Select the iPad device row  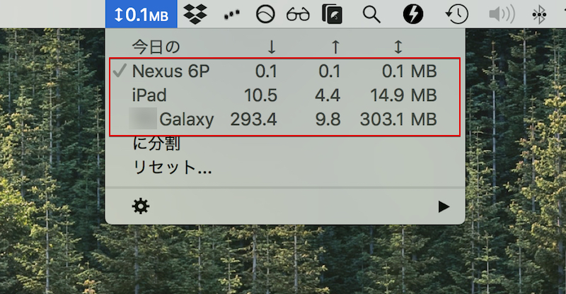tap(285, 95)
